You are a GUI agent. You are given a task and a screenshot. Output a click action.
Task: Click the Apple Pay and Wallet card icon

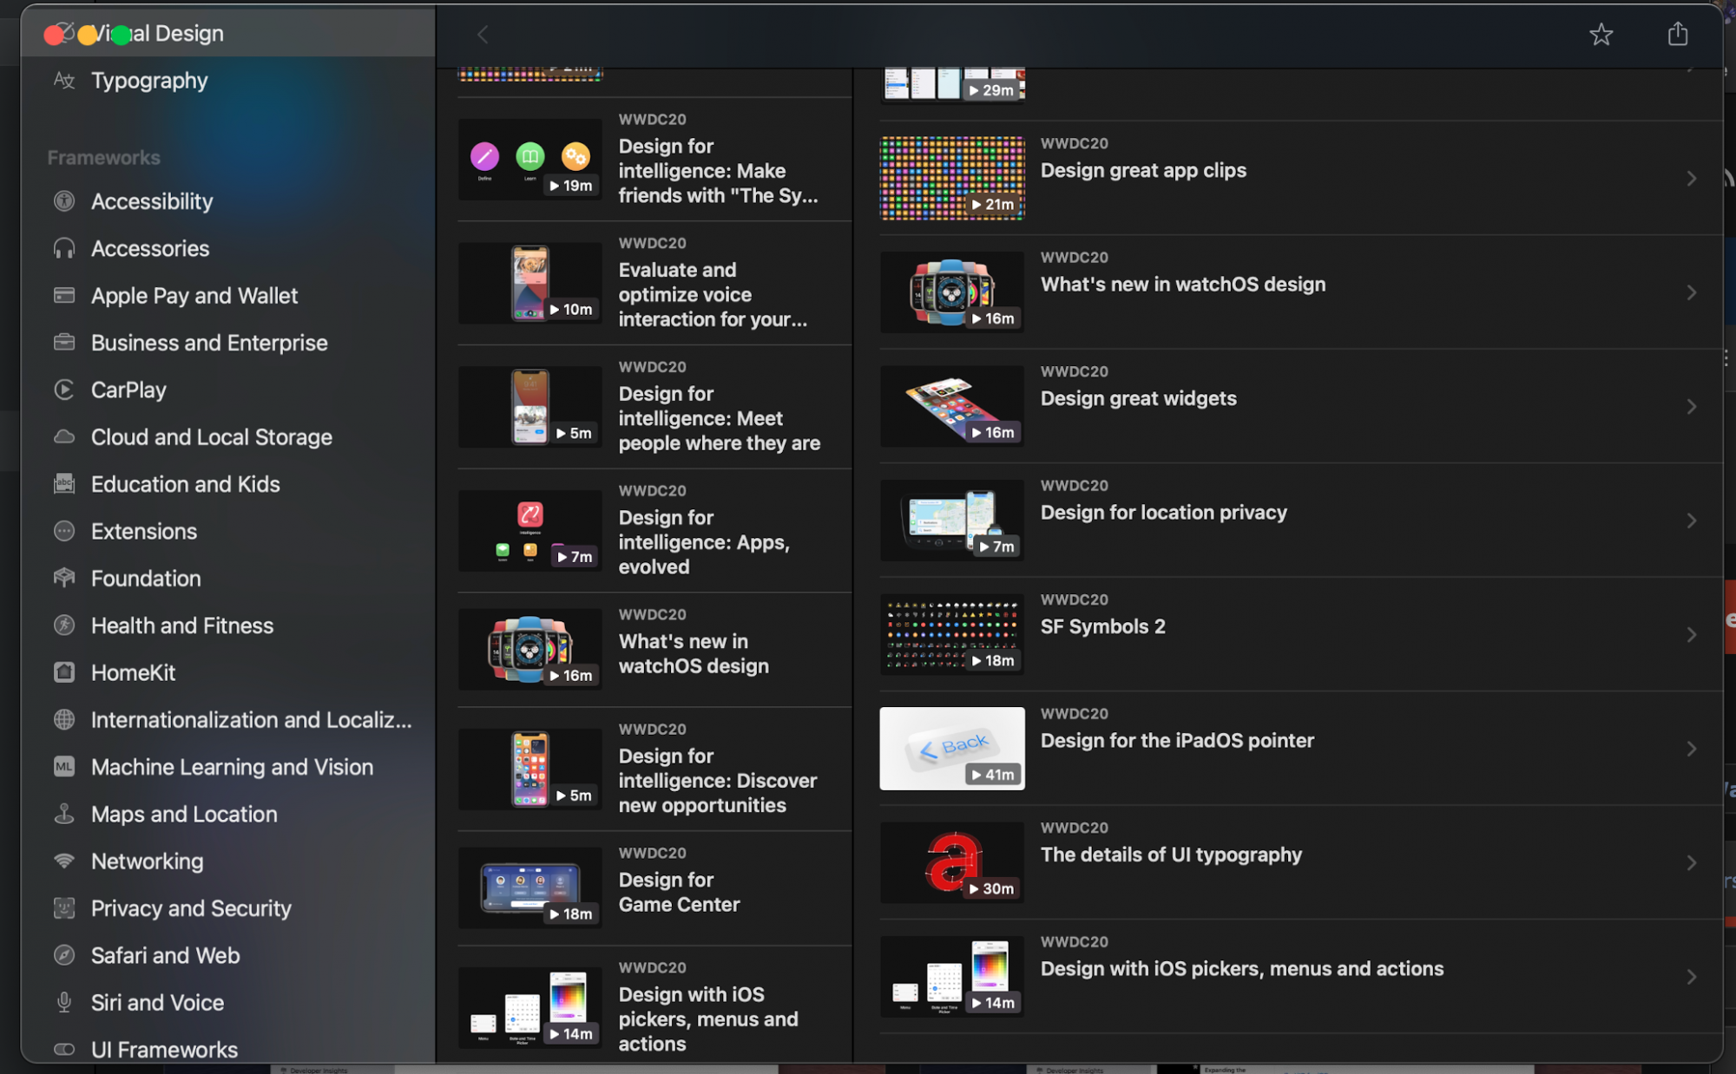point(64,296)
